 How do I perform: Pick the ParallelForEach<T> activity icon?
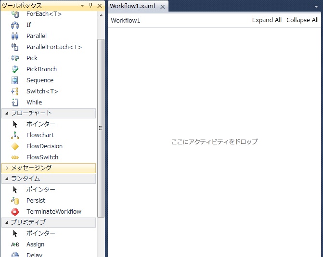point(15,47)
